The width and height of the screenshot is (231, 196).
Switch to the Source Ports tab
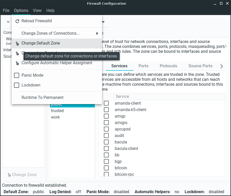point(200,66)
